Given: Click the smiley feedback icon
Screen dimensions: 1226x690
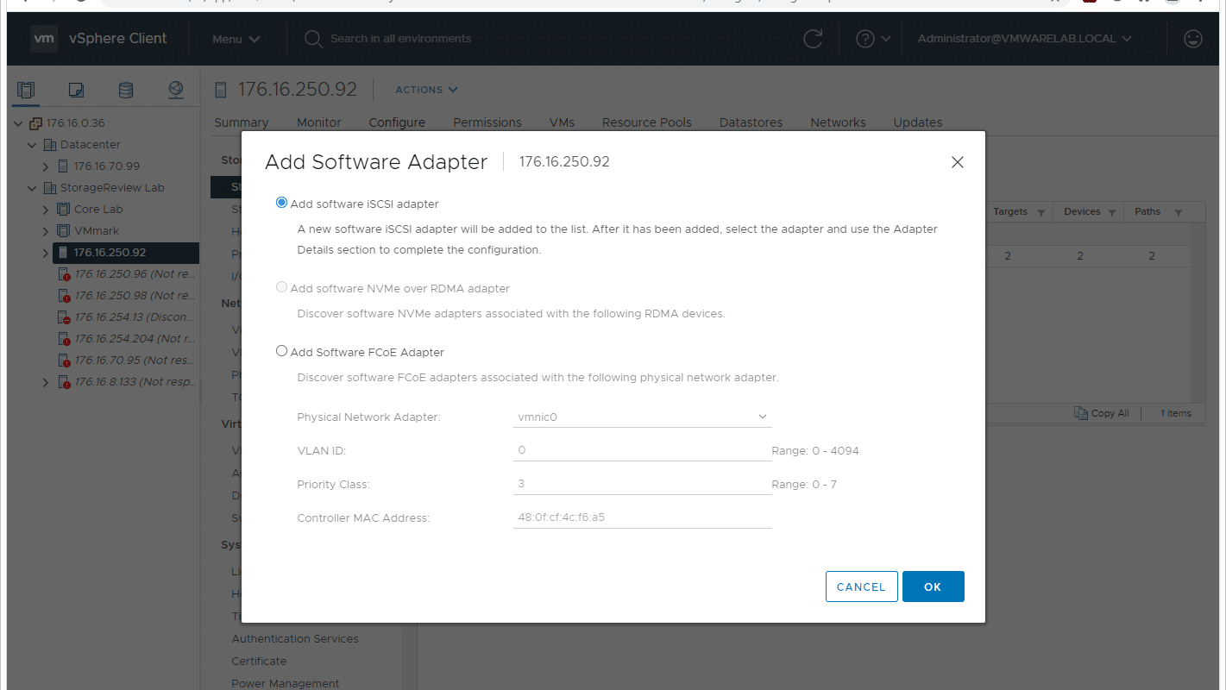Looking at the screenshot, I should 1193,39.
